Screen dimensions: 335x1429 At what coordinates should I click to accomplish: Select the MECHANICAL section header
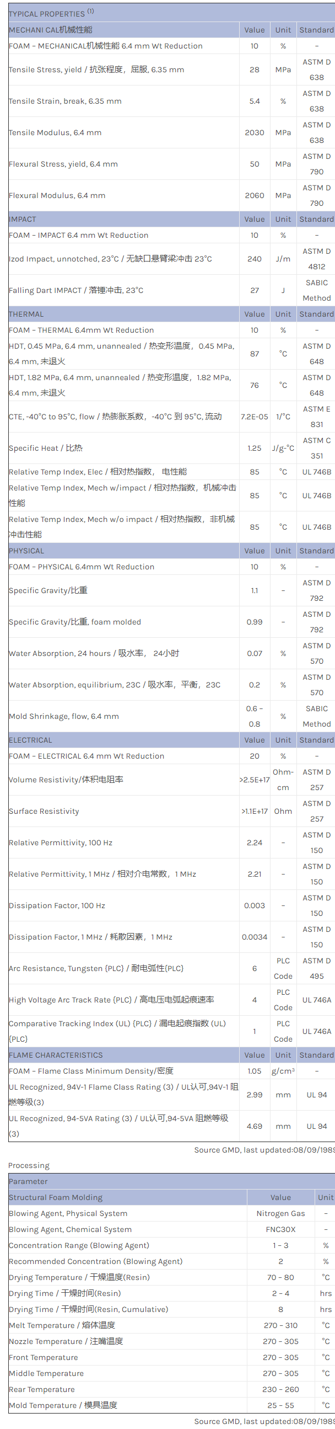point(50,30)
